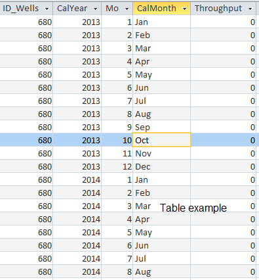Click the Feb cell for year 2014
Viewport: 259px width, 280px height.
coord(162,193)
